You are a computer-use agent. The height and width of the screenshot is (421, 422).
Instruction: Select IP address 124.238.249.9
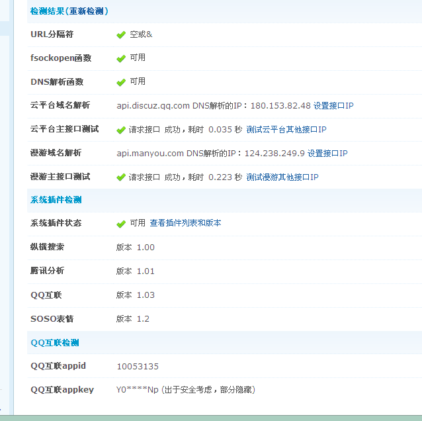(274, 154)
